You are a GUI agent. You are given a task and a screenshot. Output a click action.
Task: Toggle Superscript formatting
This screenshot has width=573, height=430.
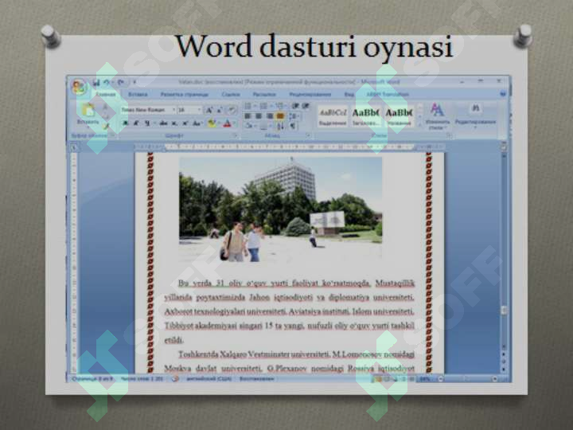coord(185,123)
